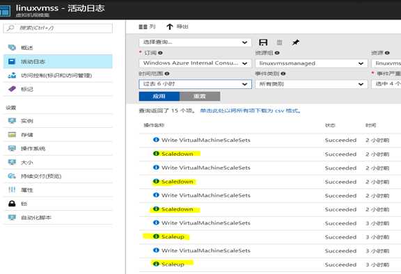
Task: Open the topmost highlighted Scaledown log entry
Action: tap(270, 154)
